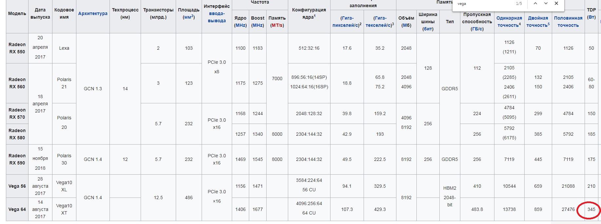Screen dimensions: 601x224
Task: Click the '28 августа 2017' release date
Action: point(40,186)
